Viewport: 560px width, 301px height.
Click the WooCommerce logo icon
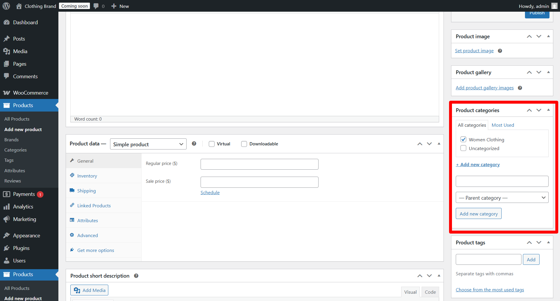tap(6, 93)
